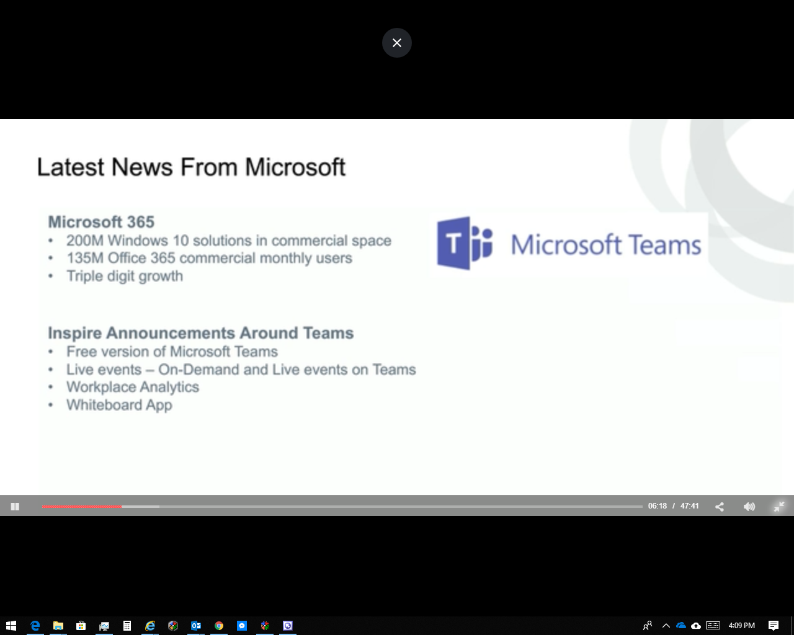794x635 pixels.
Task: Open the colorful pinwheel app in taskbar
Action: (265, 626)
